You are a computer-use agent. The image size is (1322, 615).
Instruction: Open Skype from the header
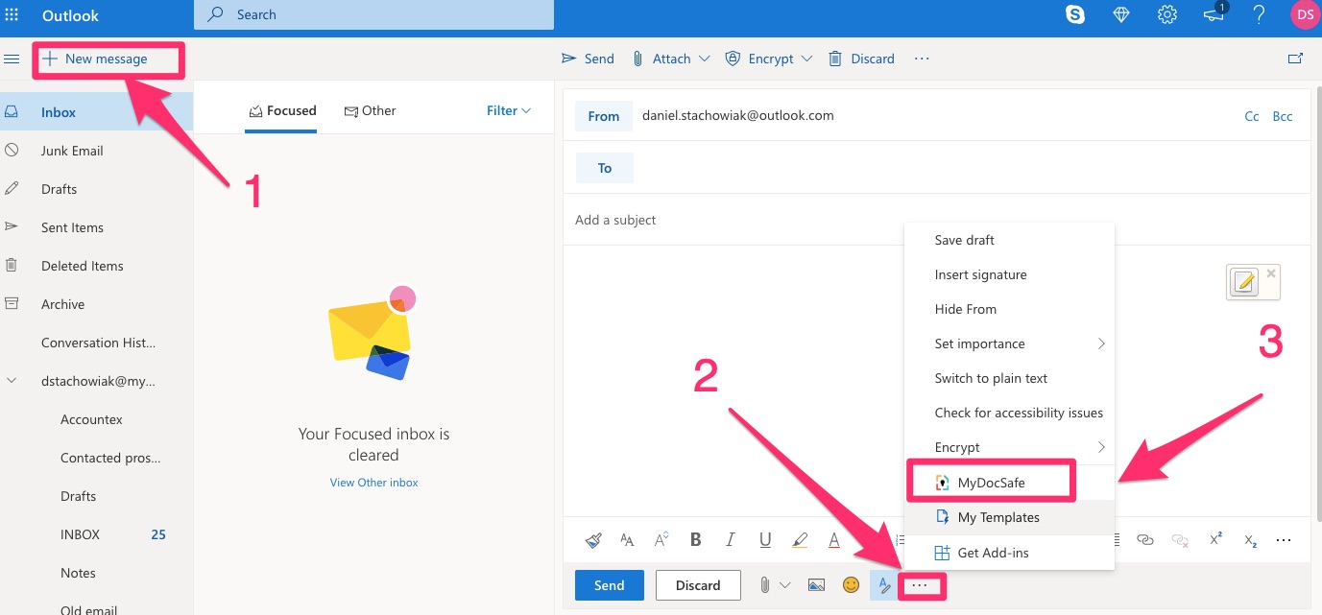[x=1075, y=15]
